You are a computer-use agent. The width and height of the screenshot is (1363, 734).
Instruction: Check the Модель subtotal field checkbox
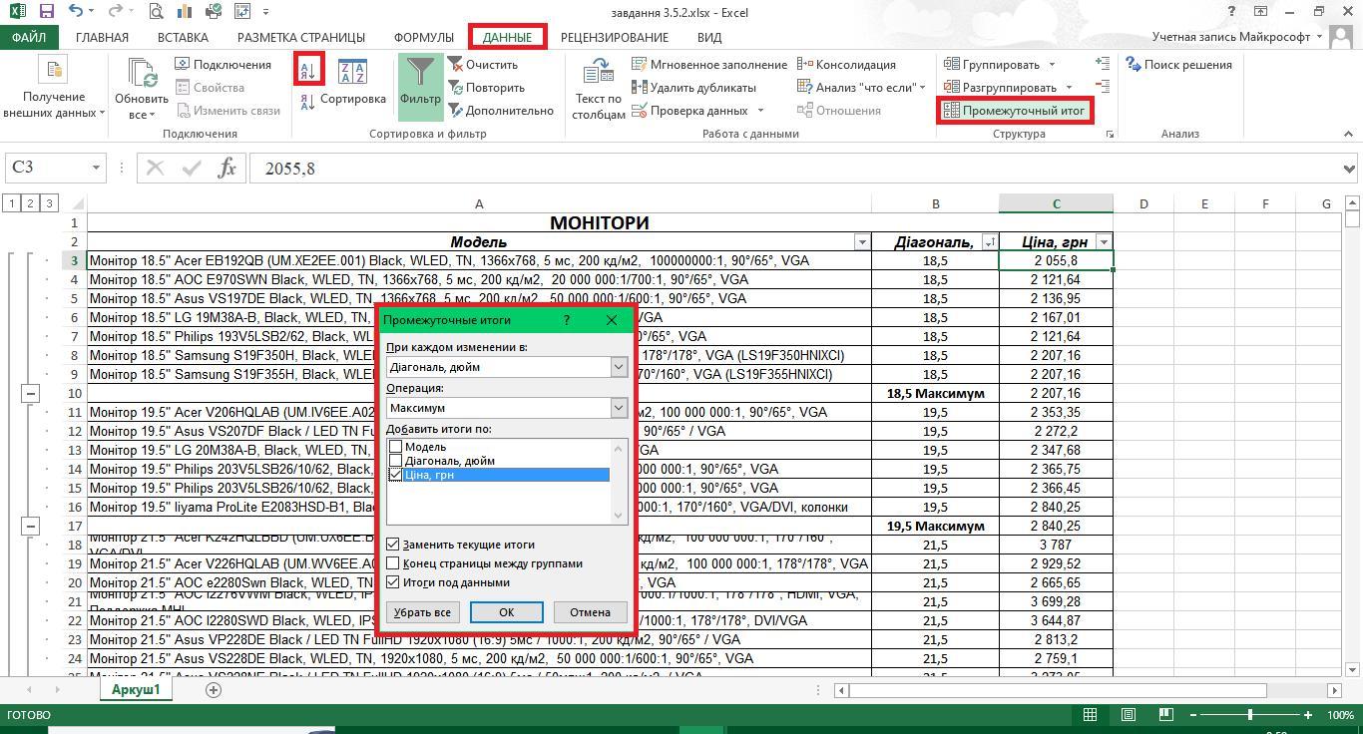396,447
